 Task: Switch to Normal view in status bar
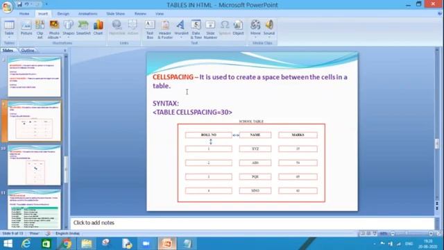[362, 233]
